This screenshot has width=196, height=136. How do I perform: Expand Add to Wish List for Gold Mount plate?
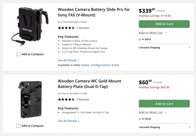(x=153, y=112)
